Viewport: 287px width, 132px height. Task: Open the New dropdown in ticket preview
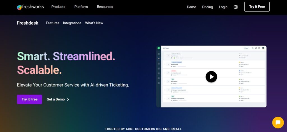247,48
